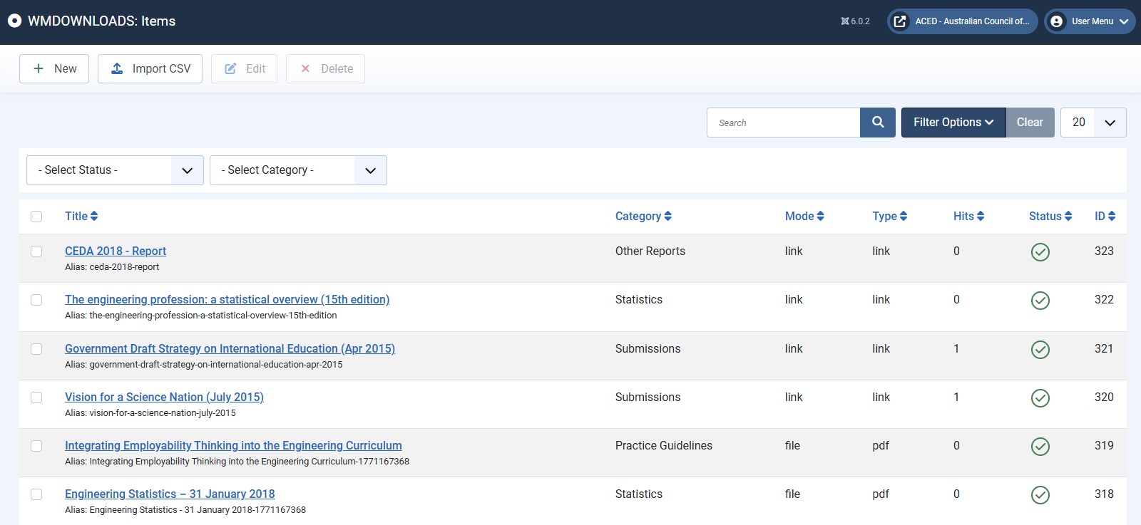1141x525 pixels.
Task: Check the box for engineering profession statistical overview
Action: coord(36,300)
